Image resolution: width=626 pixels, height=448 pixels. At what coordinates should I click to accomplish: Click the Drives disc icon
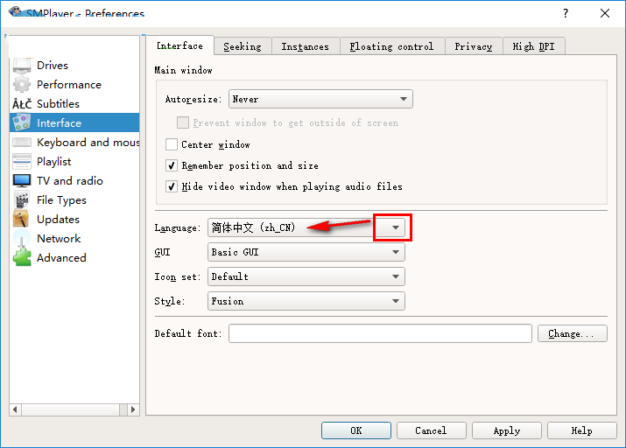click(22, 66)
